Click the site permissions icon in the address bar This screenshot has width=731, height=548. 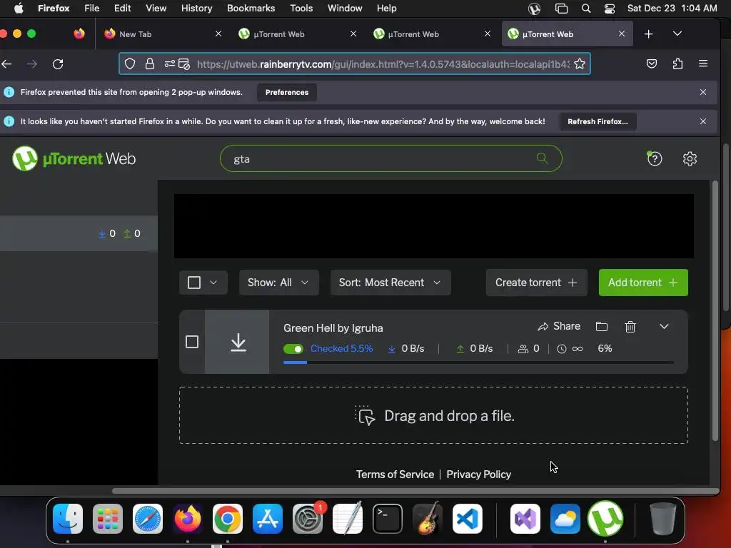[170, 64]
